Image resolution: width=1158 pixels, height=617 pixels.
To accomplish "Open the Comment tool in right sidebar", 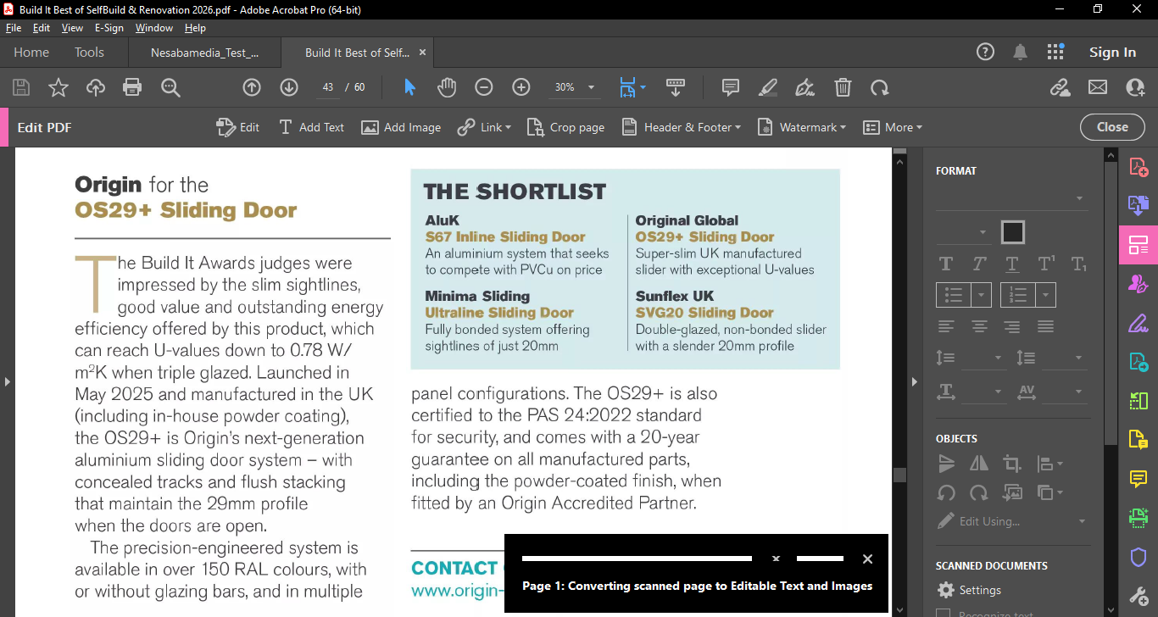I will [x=1139, y=479].
